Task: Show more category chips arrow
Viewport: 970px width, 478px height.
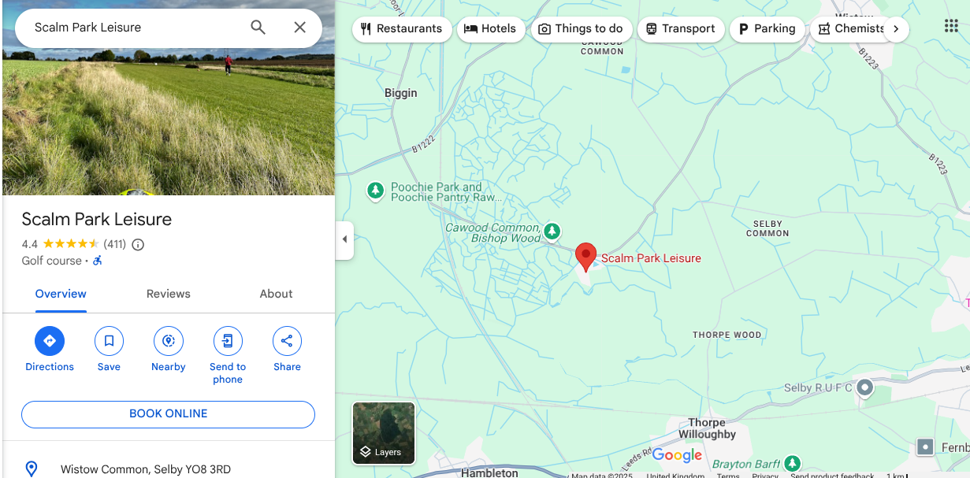Action: pos(895,29)
